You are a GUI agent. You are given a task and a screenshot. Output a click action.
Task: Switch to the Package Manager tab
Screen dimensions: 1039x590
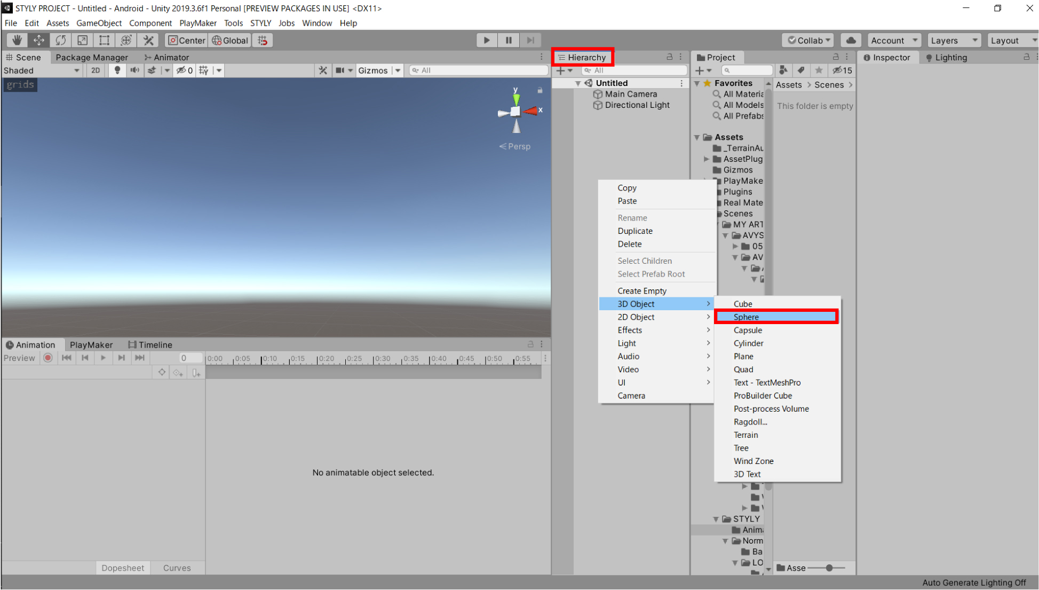pos(92,57)
